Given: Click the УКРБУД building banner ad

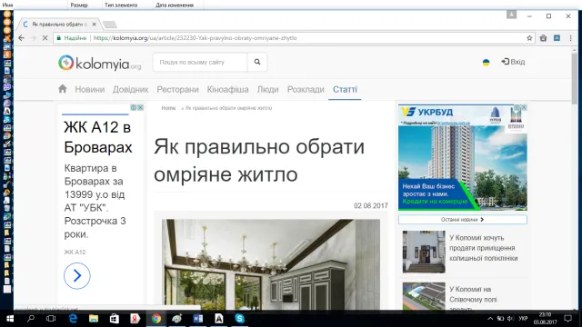Looking at the screenshot, I should 463,157.
